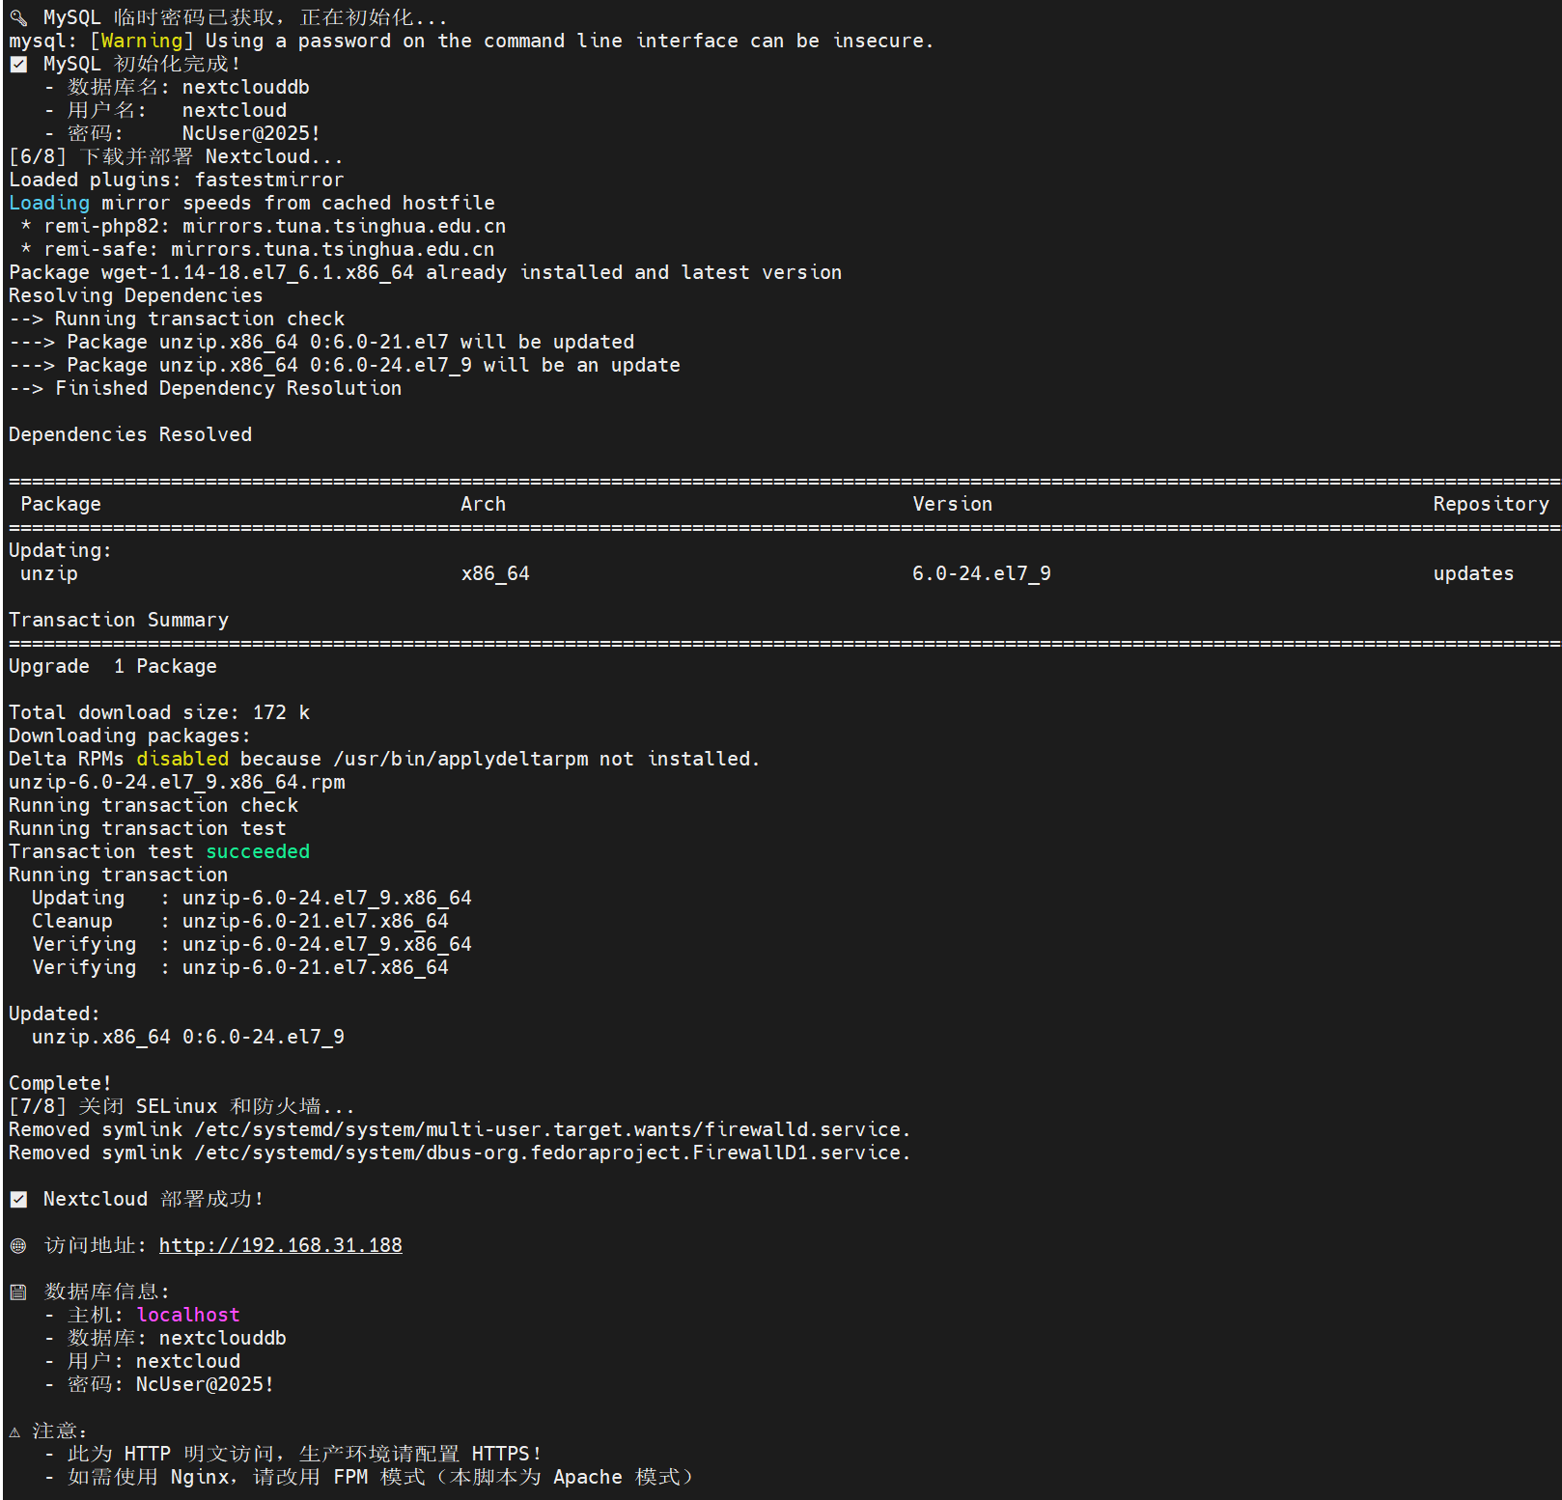
Task: Click the "Repository" table column header
Action: (x=1492, y=504)
